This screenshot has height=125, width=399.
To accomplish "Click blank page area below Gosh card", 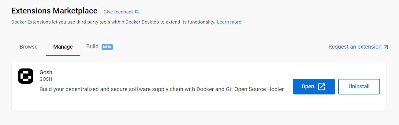I will pyautogui.click(x=199, y=119).
